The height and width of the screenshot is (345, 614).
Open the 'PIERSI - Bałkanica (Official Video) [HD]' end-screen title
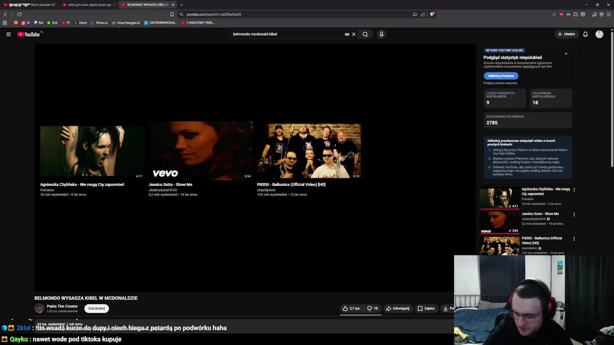point(291,184)
